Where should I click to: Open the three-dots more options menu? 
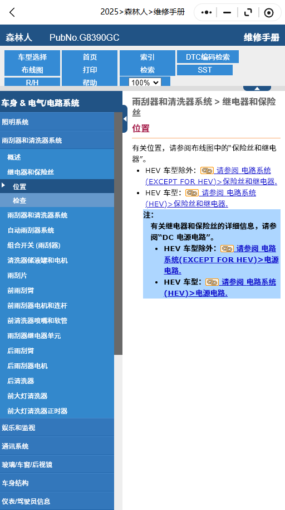coord(207,12)
